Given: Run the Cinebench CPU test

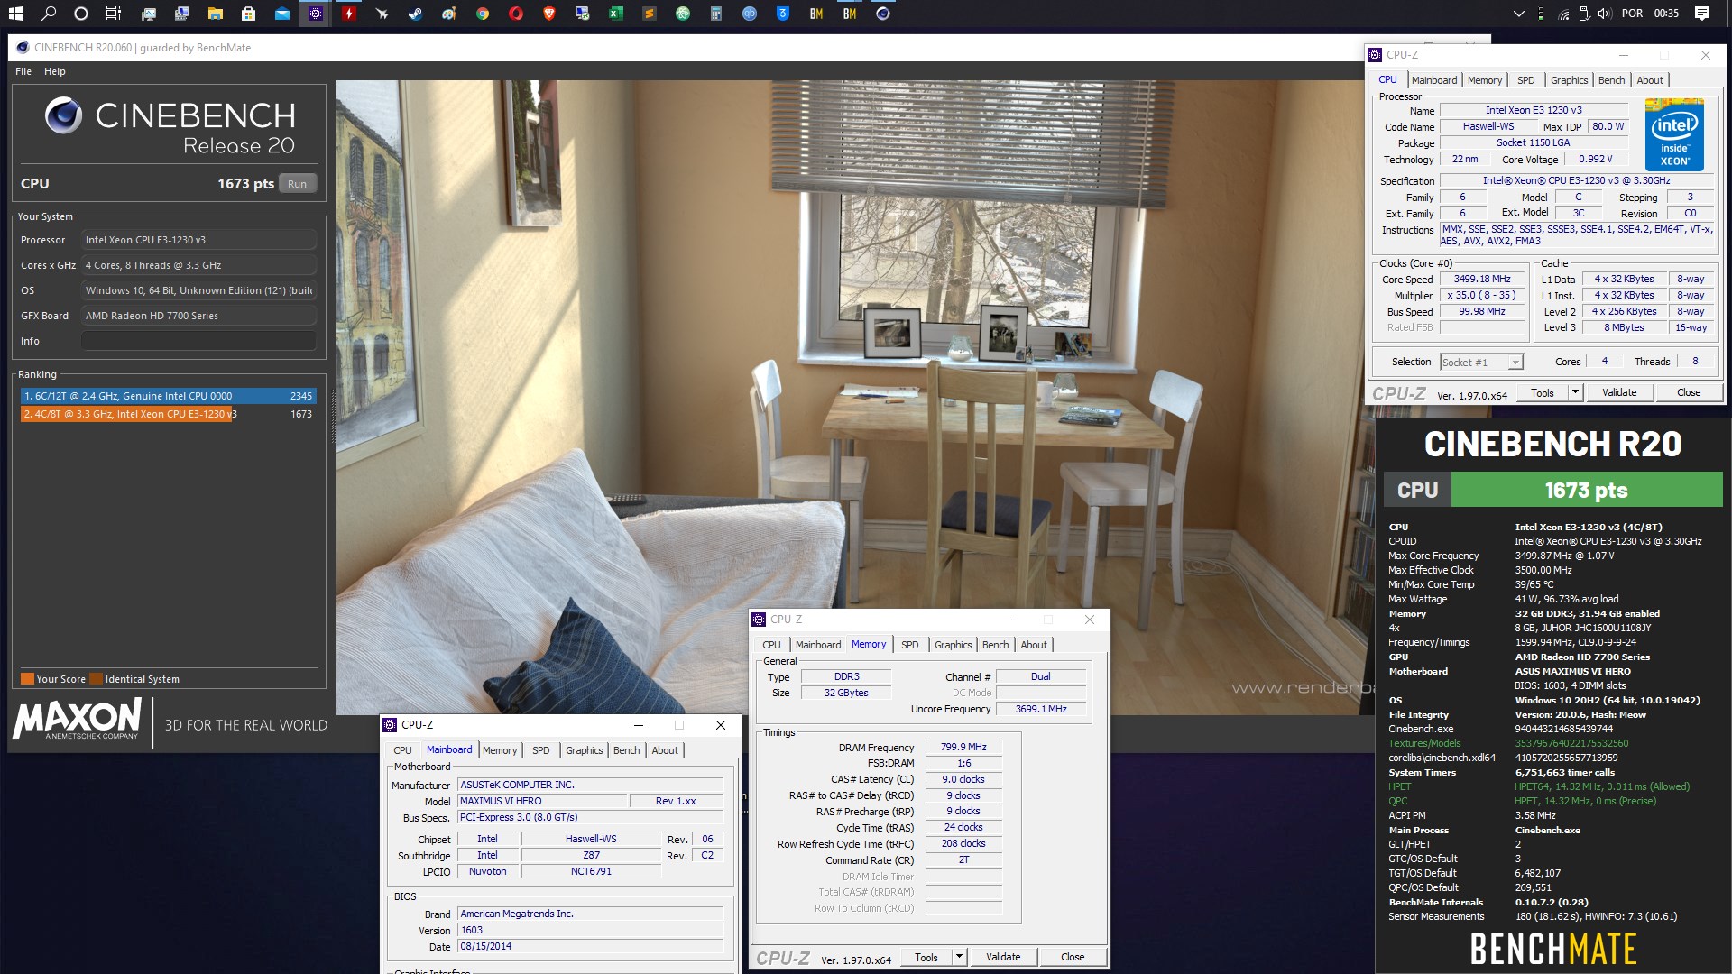Looking at the screenshot, I should (297, 183).
